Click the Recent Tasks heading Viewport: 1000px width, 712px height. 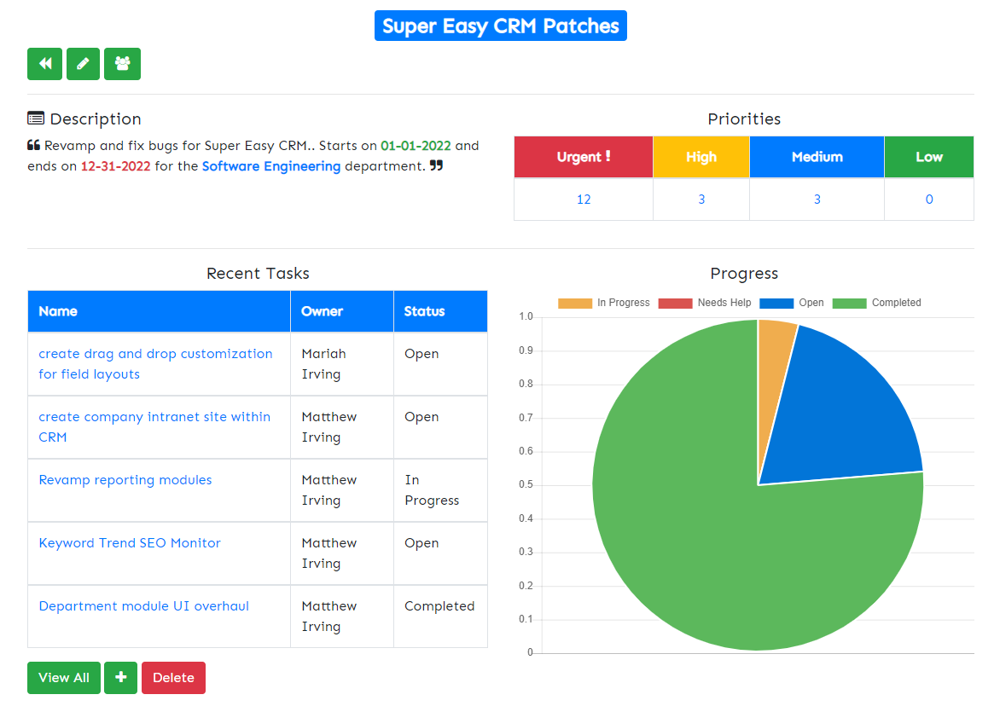258,274
